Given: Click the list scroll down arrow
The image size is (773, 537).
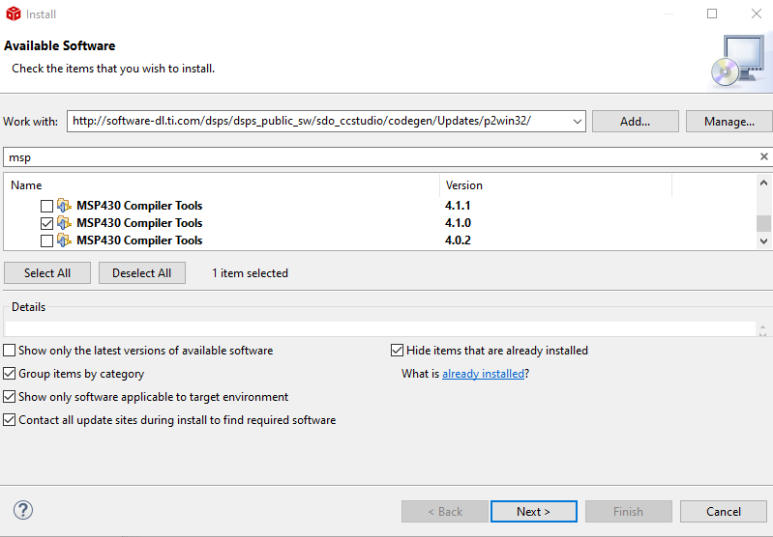Looking at the screenshot, I should pos(763,241).
